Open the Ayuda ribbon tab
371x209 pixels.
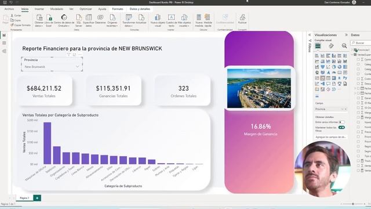click(x=102, y=9)
